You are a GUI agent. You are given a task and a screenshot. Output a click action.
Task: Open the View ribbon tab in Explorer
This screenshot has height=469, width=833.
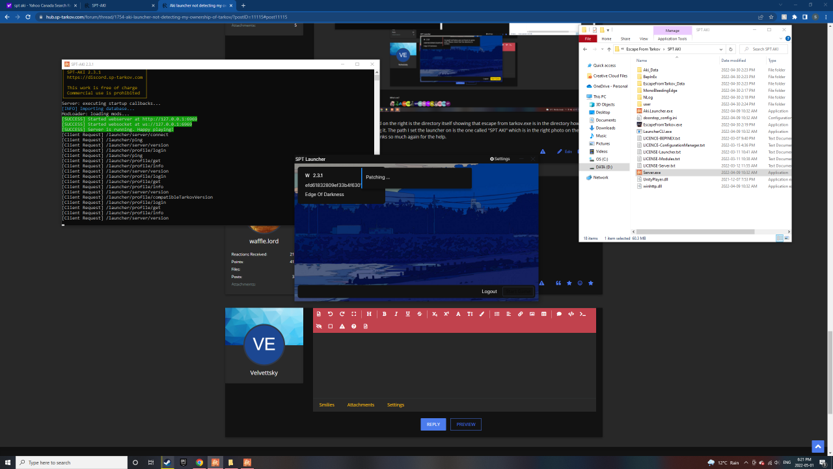[644, 38]
